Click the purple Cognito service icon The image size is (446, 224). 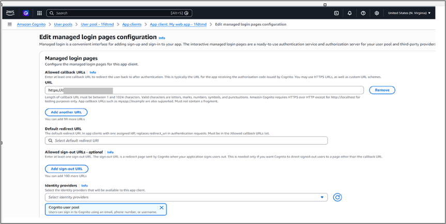point(26,13)
